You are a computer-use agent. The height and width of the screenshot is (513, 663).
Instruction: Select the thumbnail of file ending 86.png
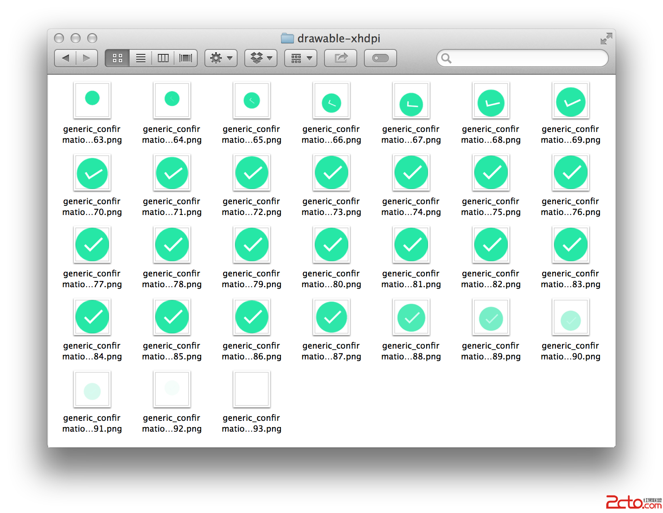click(x=252, y=317)
